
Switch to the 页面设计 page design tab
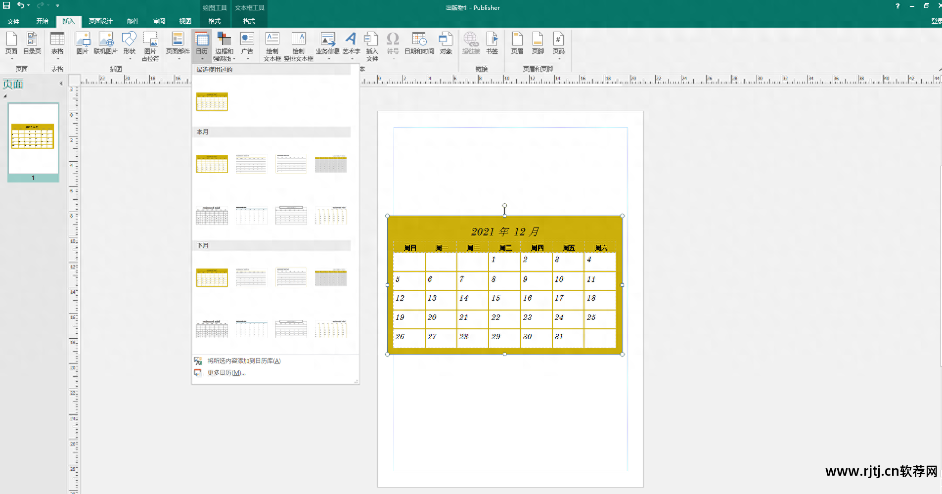(100, 21)
